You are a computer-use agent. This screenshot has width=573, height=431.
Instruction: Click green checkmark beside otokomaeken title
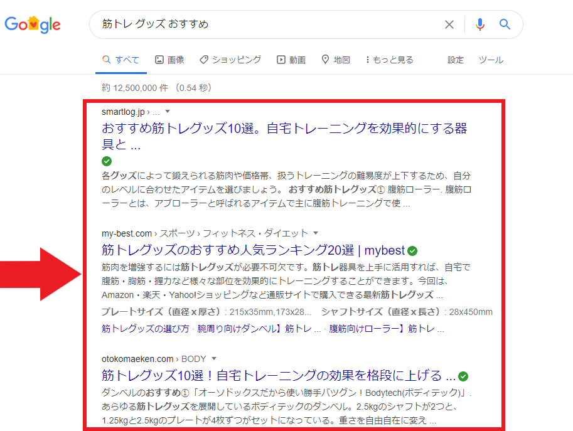(x=463, y=376)
